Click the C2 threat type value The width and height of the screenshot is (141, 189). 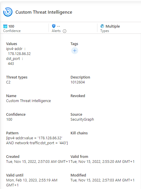[x=8, y=82]
